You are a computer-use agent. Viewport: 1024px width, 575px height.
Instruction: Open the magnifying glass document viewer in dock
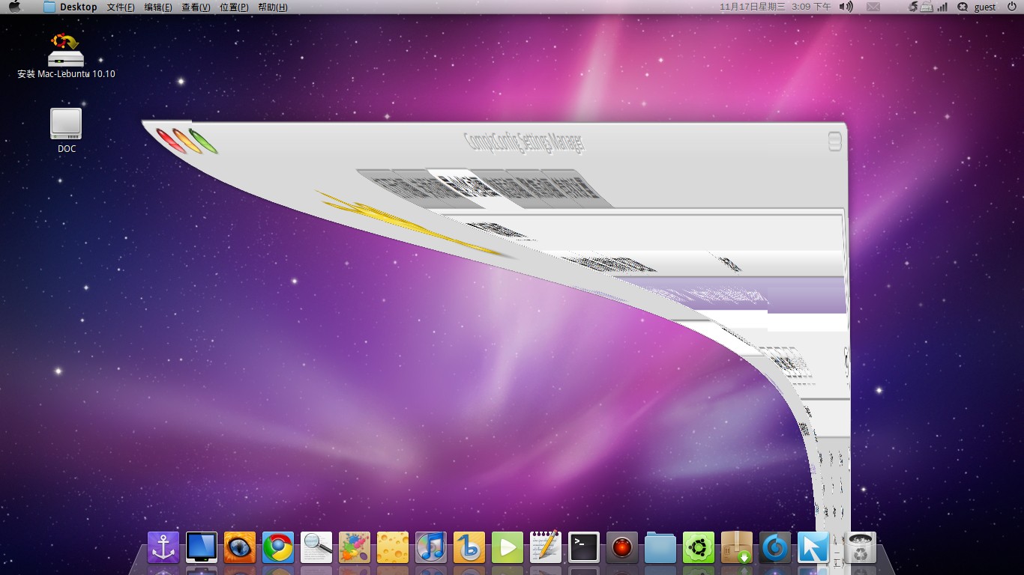point(316,548)
